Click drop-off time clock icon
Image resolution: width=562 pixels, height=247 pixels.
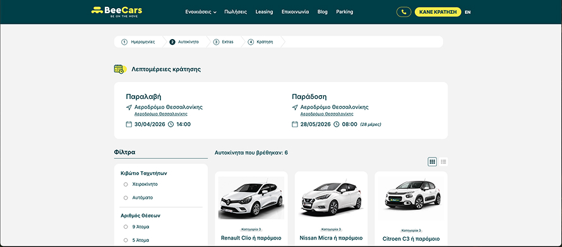point(337,124)
